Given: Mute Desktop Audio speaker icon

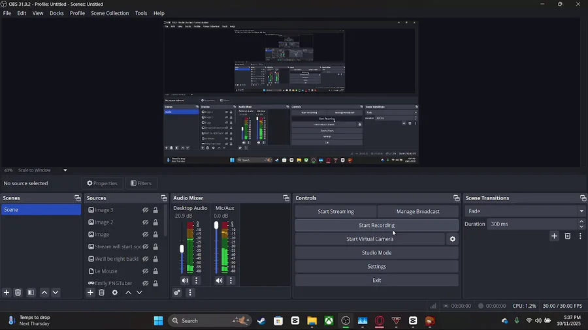Looking at the screenshot, I should pyautogui.click(x=185, y=280).
